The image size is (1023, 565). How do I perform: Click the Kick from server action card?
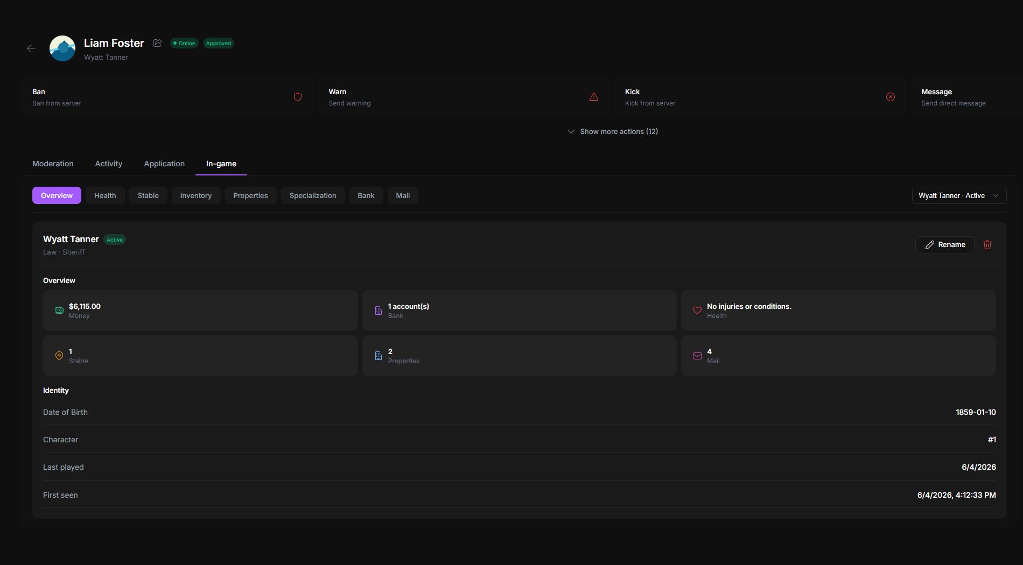[760, 97]
